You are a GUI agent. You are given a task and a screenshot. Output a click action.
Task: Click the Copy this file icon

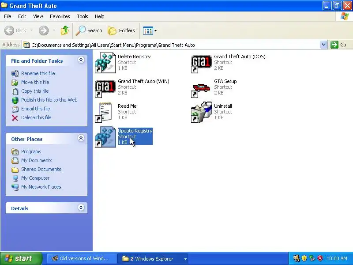[15, 91]
